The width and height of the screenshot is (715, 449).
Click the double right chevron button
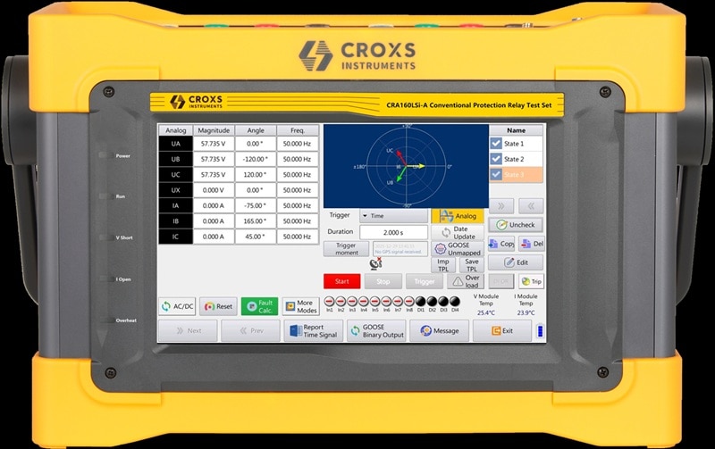tap(501, 206)
